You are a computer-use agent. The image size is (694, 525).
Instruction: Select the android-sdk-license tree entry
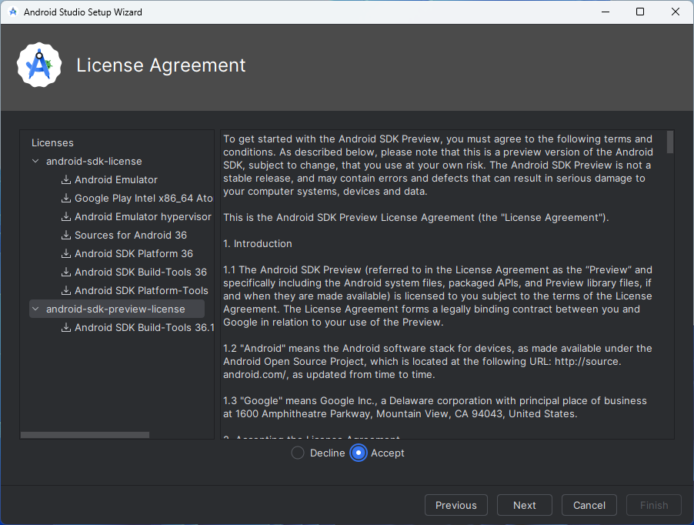pyautogui.click(x=94, y=161)
